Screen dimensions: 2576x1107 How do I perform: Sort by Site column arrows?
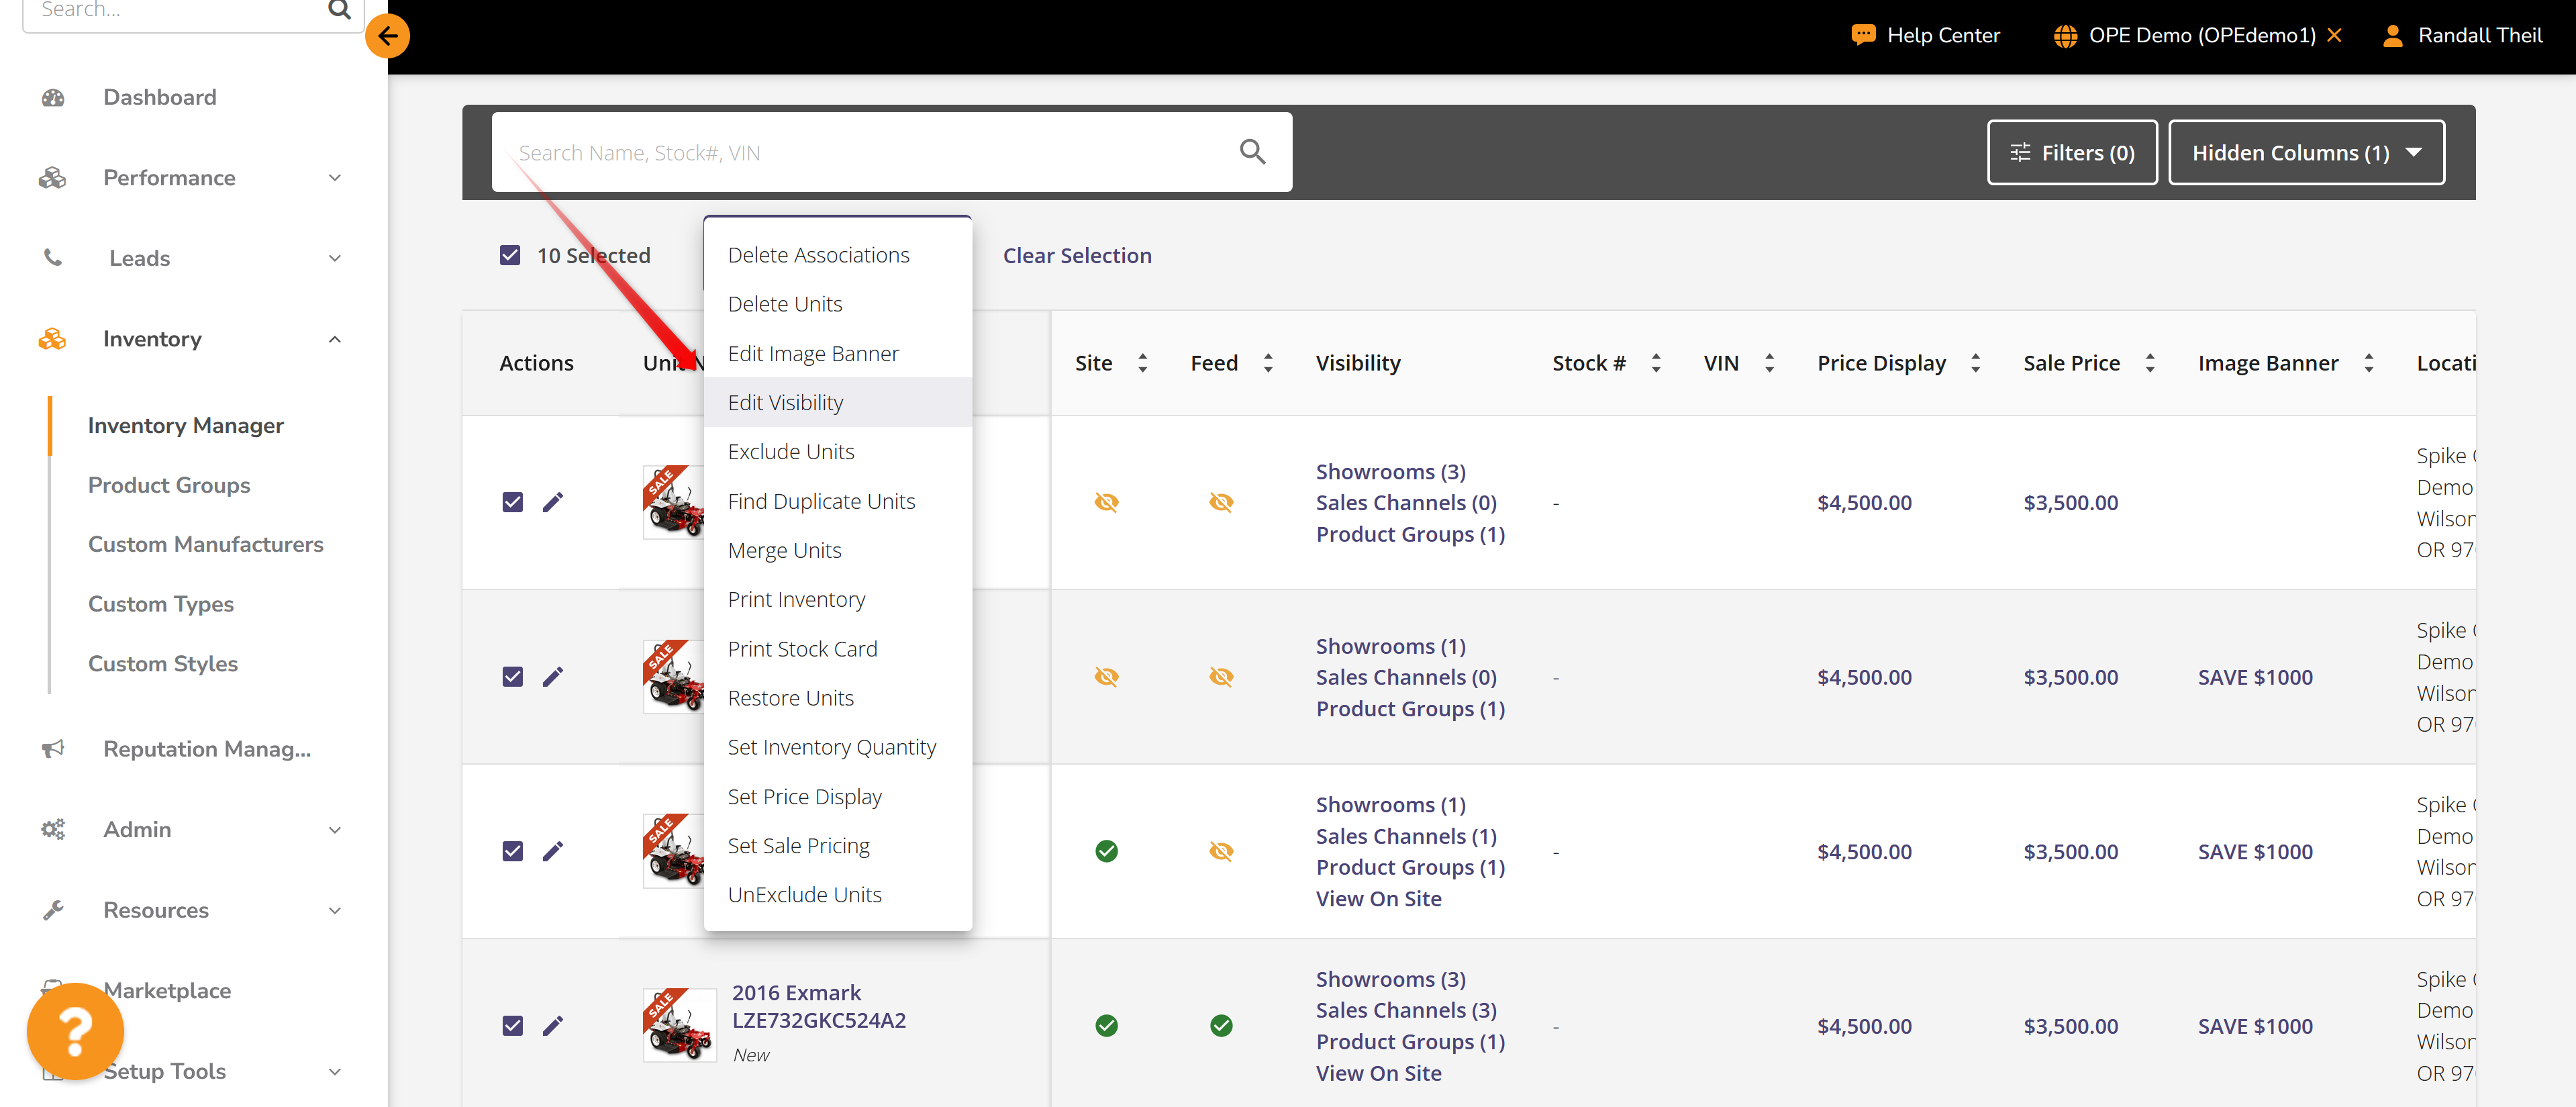coord(1142,363)
